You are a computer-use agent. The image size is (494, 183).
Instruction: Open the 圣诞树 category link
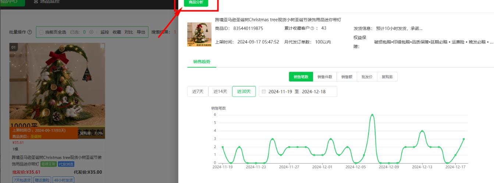coord(36,136)
